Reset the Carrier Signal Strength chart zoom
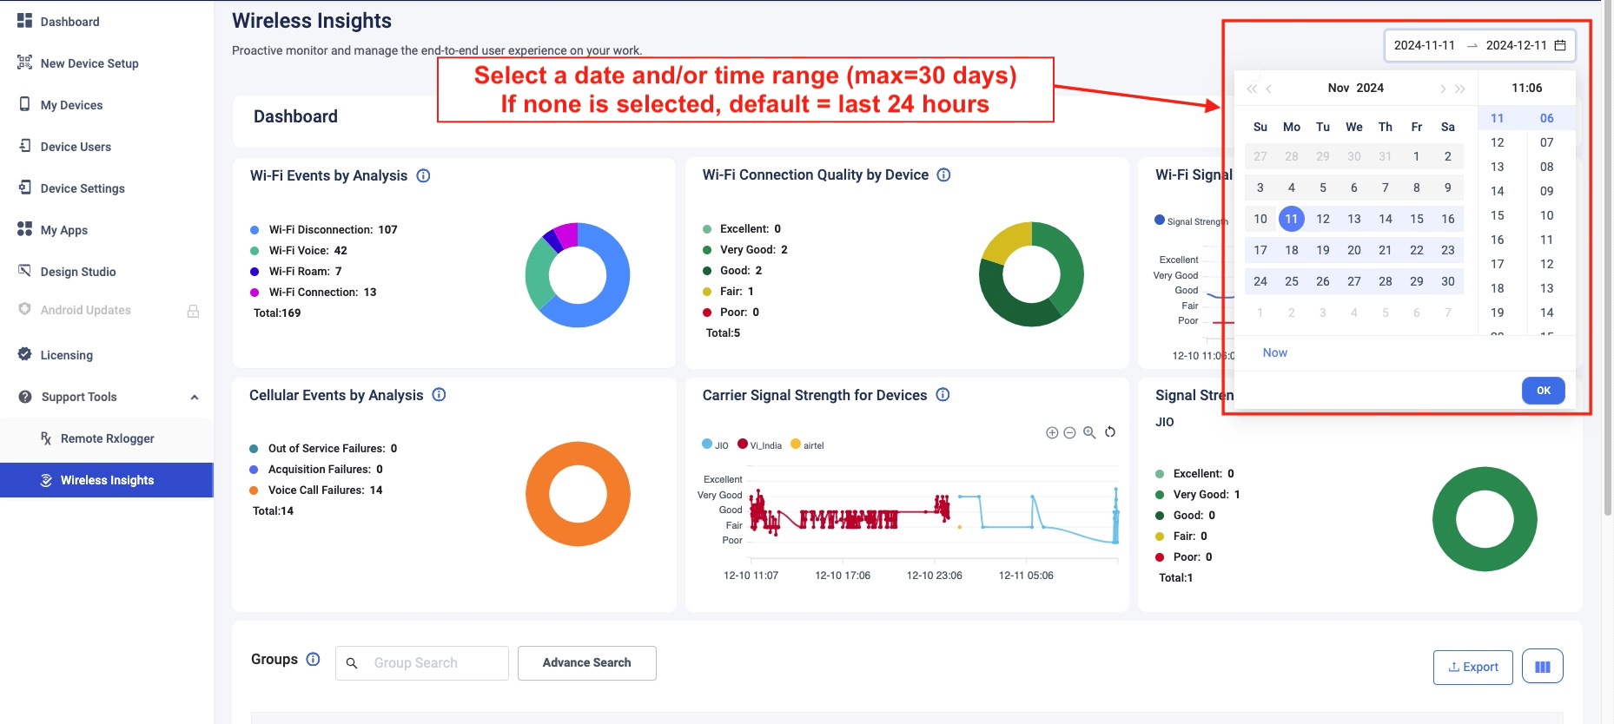Screen dimensions: 1614x724 pyautogui.click(x=1110, y=432)
